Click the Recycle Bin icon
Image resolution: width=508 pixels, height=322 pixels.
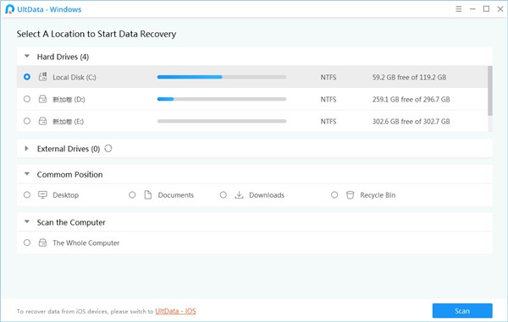(351, 194)
